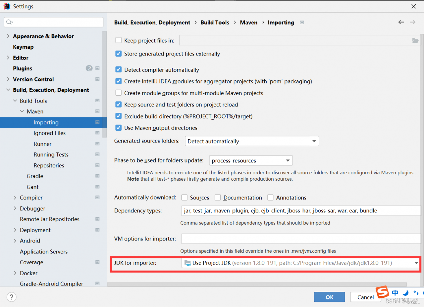Click project-level icon next to Coverage
The width and height of the screenshot is (424, 307).
point(97,262)
